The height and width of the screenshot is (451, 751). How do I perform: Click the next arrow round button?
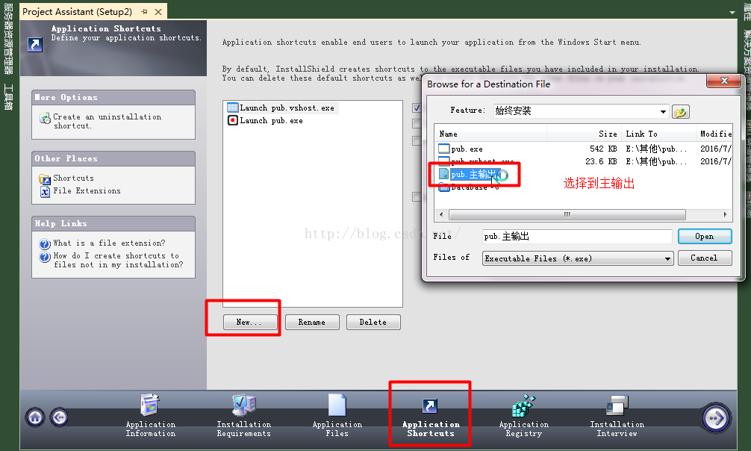click(x=717, y=418)
